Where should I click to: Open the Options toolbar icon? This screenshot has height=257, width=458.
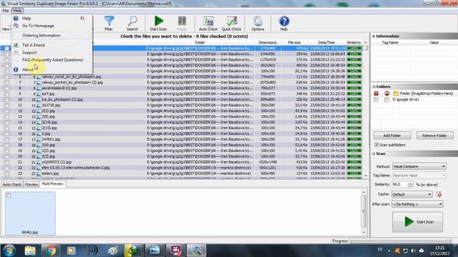258,21
